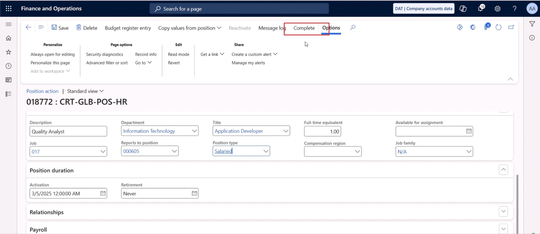Image resolution: width=540 pixels, height=234 pixels.
Task: Go to Home in the sidebar
Action: tap(8, 38)
